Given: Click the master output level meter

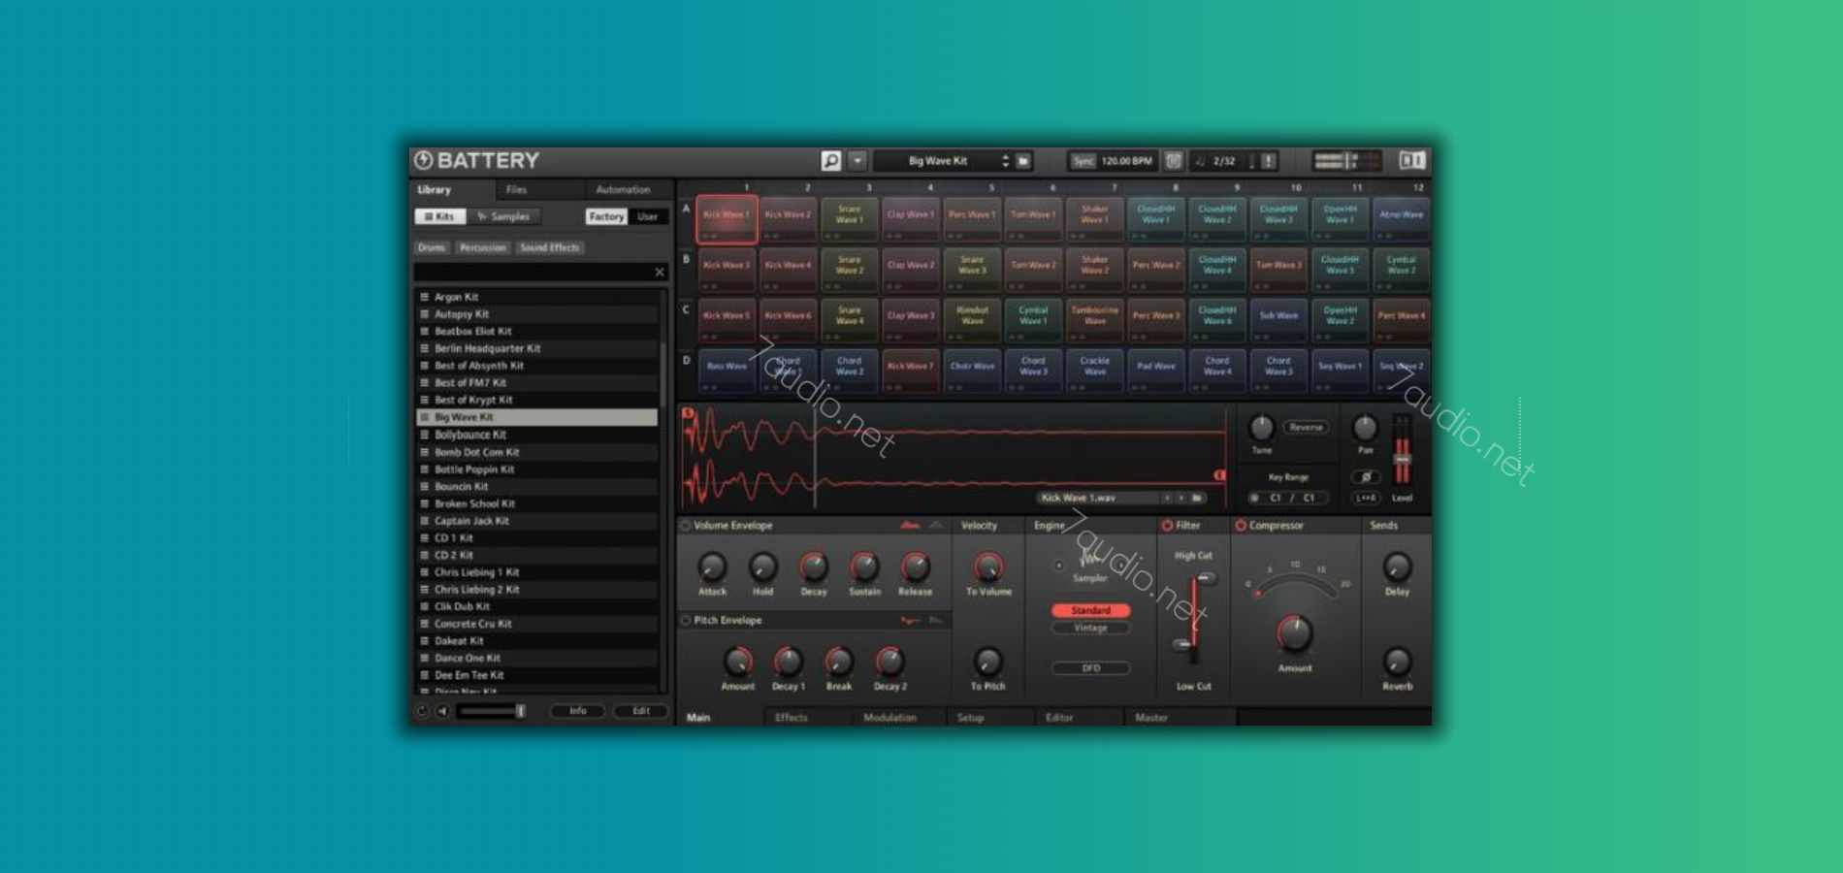Looking at the screenshot, I should click(x=1348, y=161).
